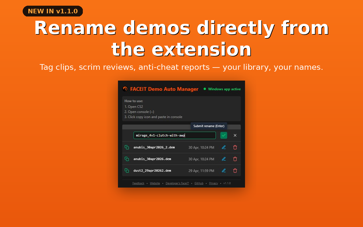Select the file name anubis_30apr2026.dem
Viewport: 363px width, 227px height.
tap(152, 159)
